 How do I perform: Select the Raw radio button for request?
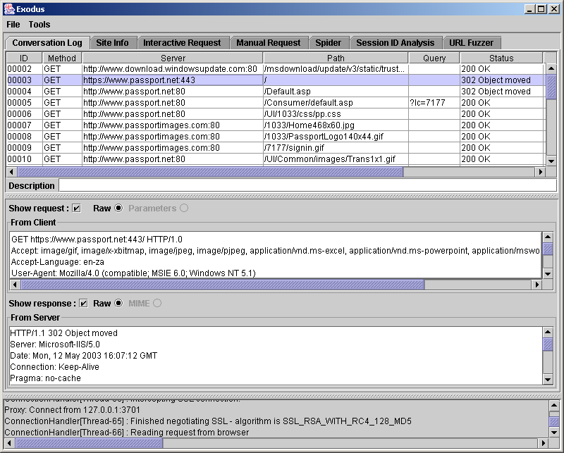coord(118,209)
